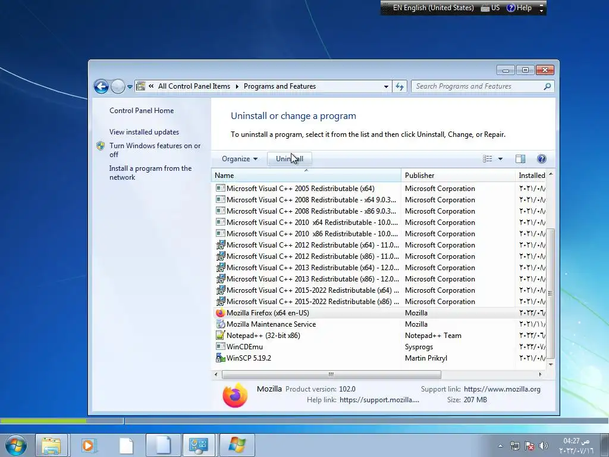Open View installed updates link
Viewport: 609px width, 457px height.
click(x=144, y=132)
